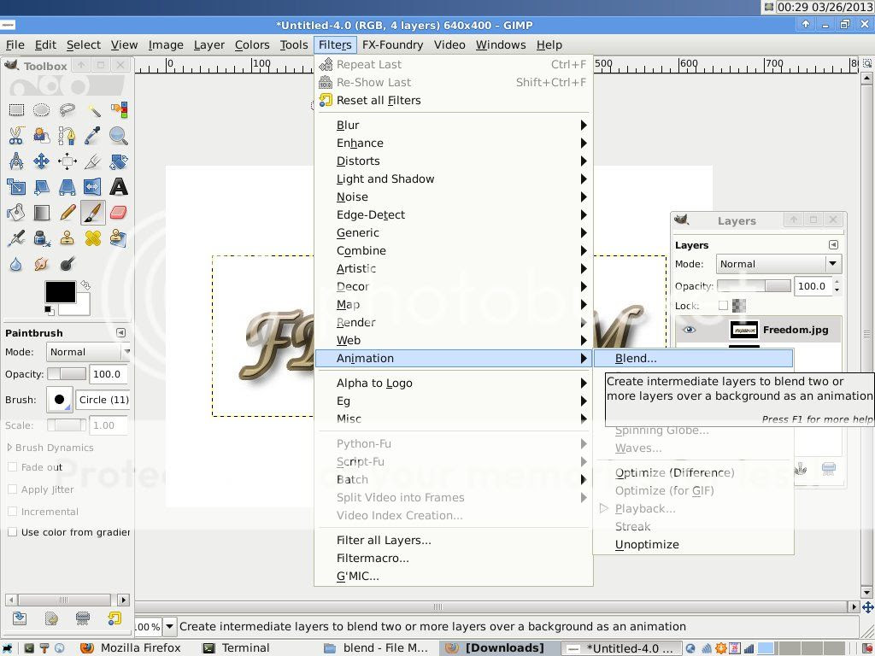
Task: Open the Paintbrush Mode dropdown
Action: coord(88,352)
